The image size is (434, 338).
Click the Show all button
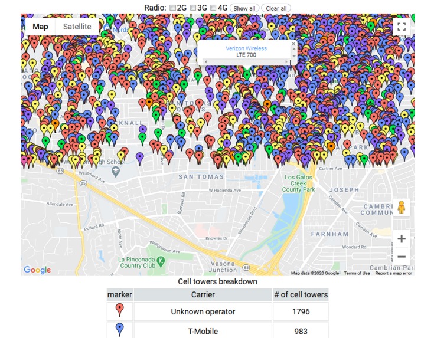(x=244, y=8)
